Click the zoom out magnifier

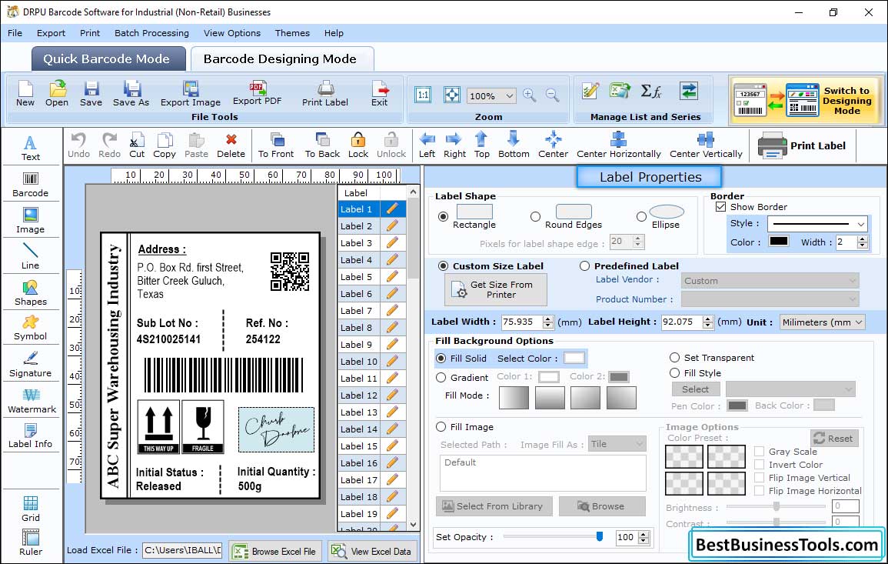[x=552, y=95]
